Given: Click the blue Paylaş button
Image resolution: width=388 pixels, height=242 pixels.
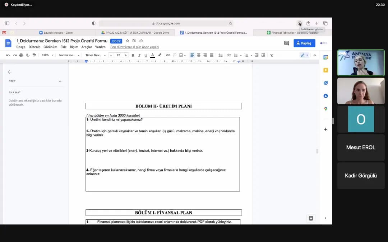Looking at the screenshot, I should 304,43.
